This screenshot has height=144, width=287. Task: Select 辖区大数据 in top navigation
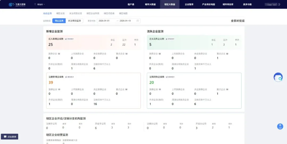pyautogui.click(x=170, y=5)
